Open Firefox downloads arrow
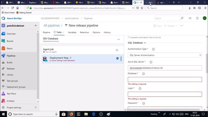The width and height of the screenshot is (208, 117). pyautogui.click(x=189, y=8)
